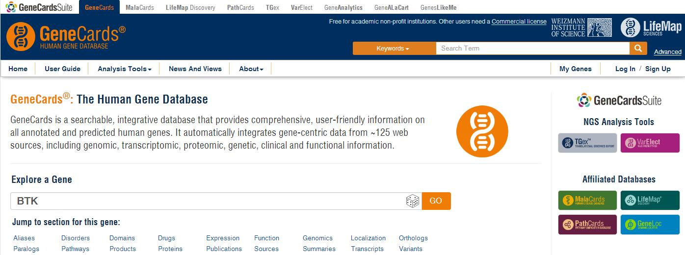
Task: Expand the Keywords search dropdown
Action: pyautogui.click(x=394, y=48)
